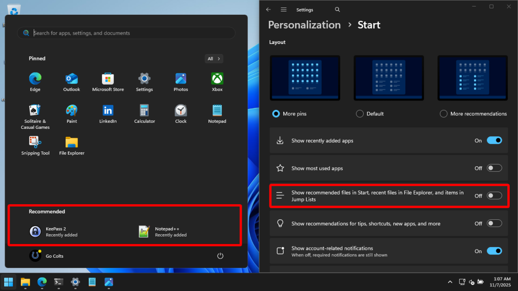Screen dimensions: 518x291
Task: Show all apps with the All button
Action: (x=214, y=59)
